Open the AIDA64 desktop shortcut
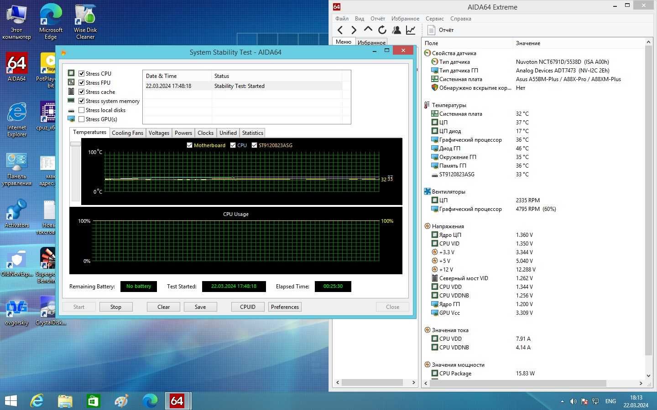Screen dimensions: 657x410 point(16,67)
